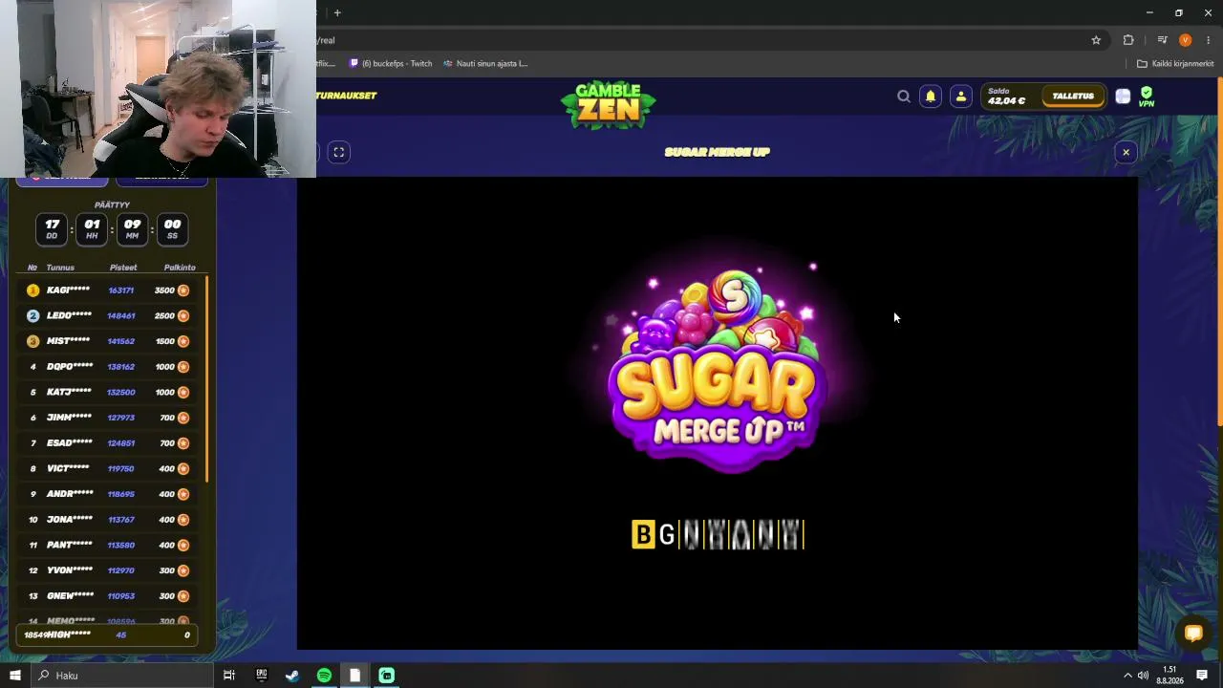
Task: Select leaderboard row DQPO*****
Action: pyautogui.click(x=108, y=367)
